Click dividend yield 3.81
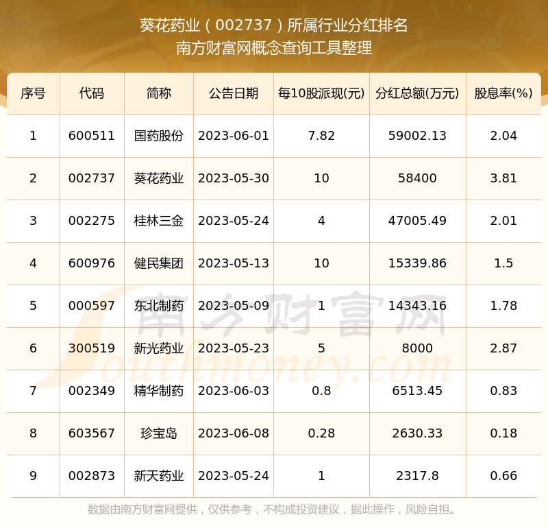548x528 pixels. pyautogui.click(x=503, y=178)
